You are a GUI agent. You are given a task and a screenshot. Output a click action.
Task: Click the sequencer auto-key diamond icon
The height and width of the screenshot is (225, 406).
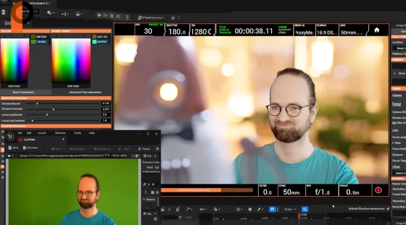coord(250,209)
